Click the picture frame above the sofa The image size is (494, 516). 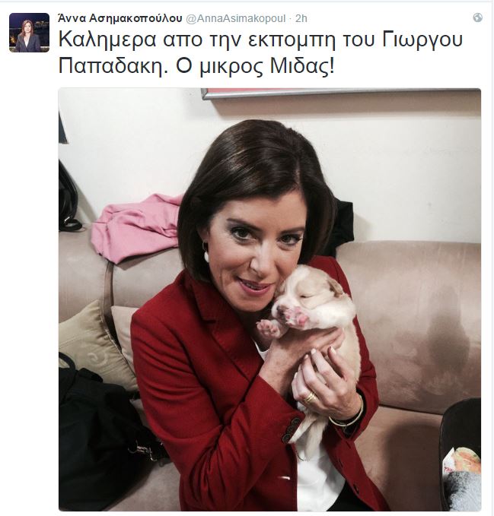point(339,93)
